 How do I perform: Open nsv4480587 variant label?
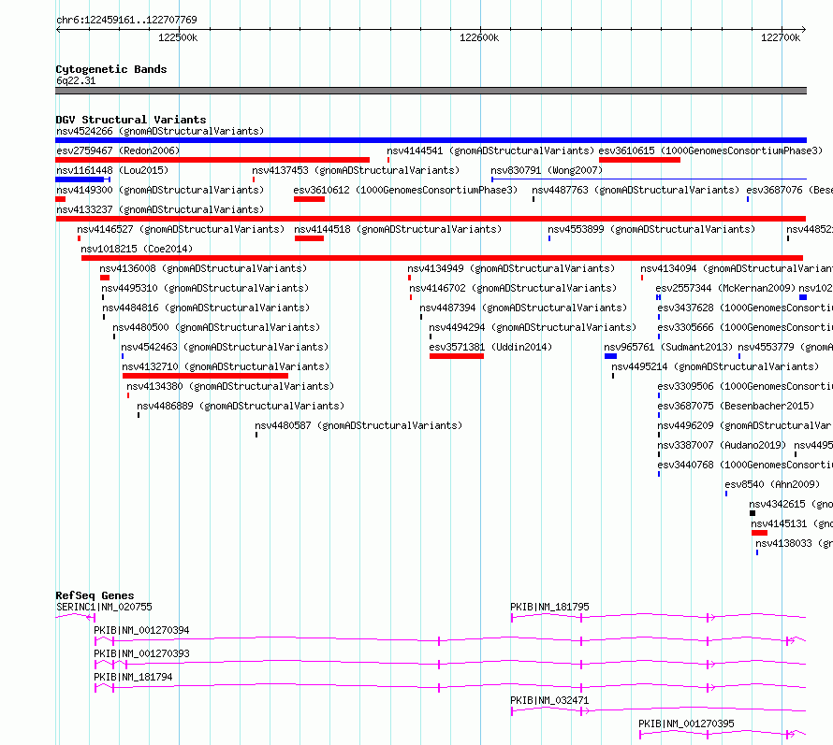tap(358, 425)
